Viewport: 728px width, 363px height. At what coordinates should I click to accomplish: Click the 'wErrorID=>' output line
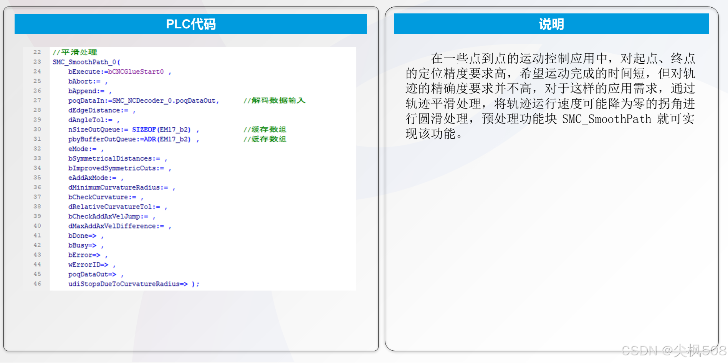tap(92, 265)
